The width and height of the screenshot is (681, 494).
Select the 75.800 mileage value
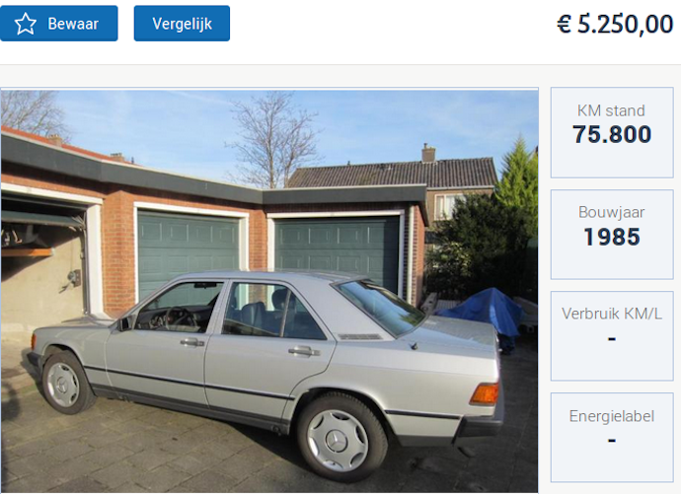click(x=612, y=134)
